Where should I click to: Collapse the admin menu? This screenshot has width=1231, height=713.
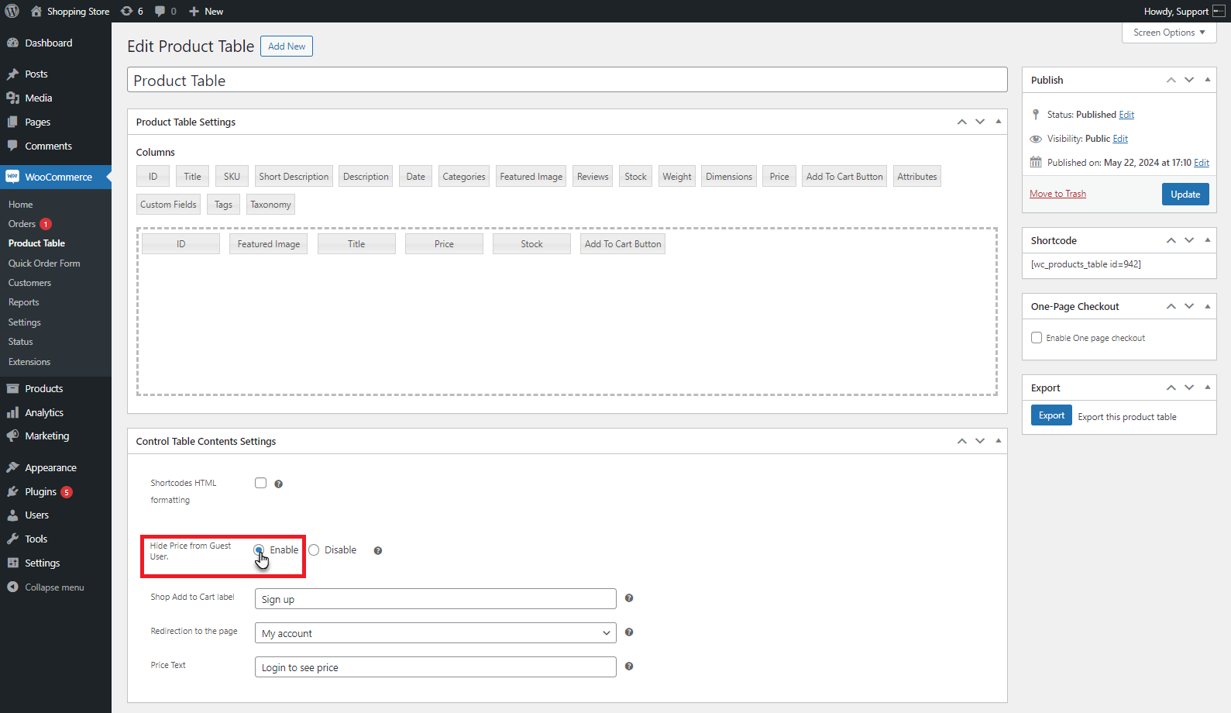click(46, 587)
